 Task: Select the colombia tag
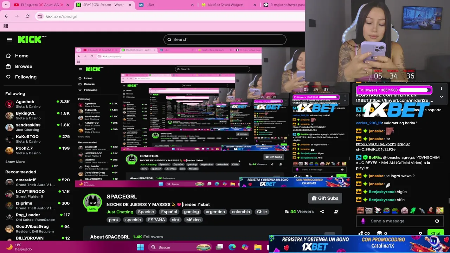(x=241, y=212)
